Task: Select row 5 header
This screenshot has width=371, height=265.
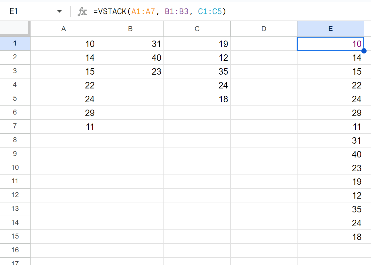Action: [15, 99]
